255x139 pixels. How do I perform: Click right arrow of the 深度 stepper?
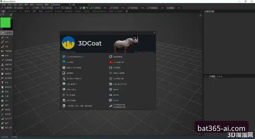(100, 8)
